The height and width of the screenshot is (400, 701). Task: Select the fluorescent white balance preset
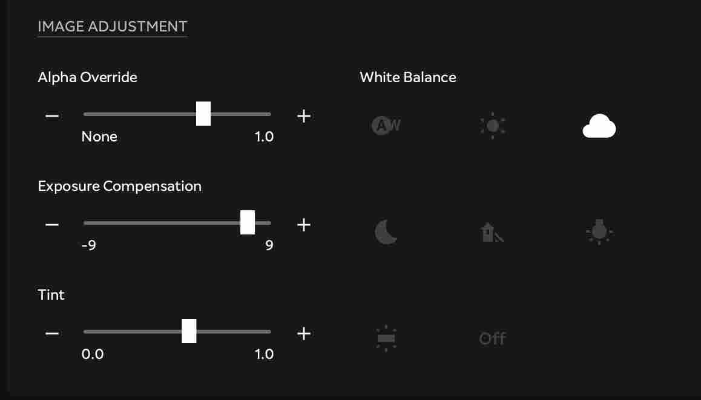pos(386,338)
